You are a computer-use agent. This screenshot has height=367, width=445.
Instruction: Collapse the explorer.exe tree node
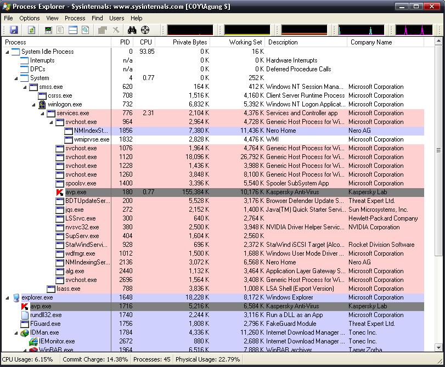click(7, 298)
